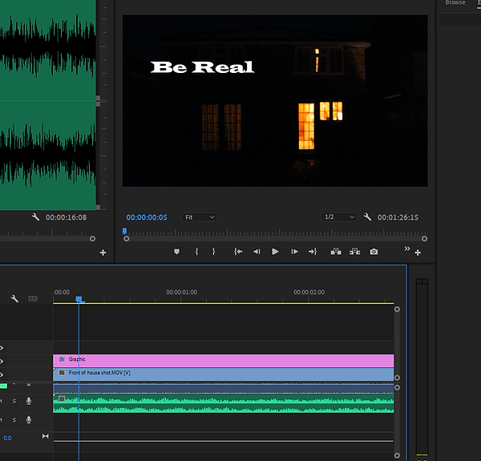Click bottom handle of audio tracks vertical scrollbar
The height and width of the screenshot is (461, 481).
point(397,455)
